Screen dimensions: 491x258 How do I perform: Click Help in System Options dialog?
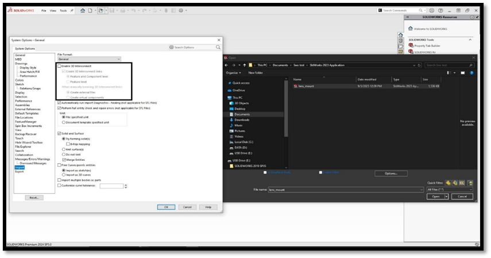208,207
